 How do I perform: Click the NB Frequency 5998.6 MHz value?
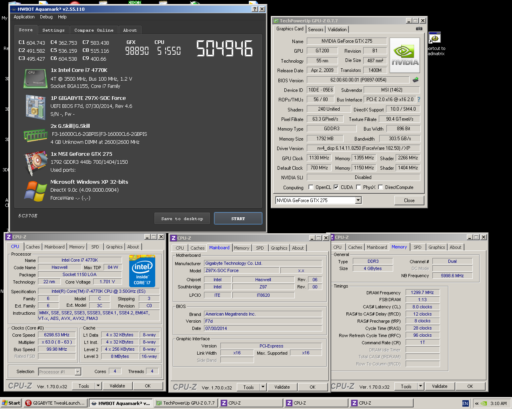[x=452, y=276]
